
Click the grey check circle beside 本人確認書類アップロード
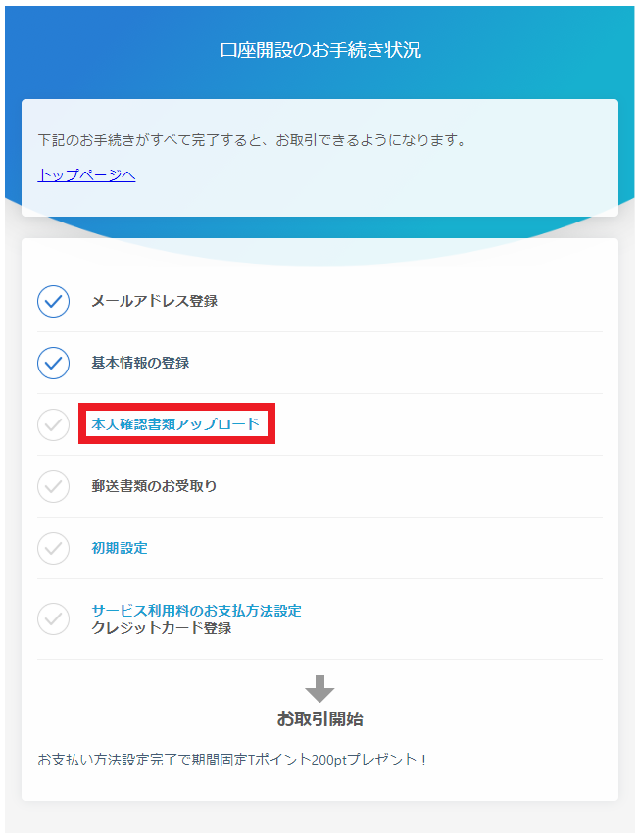pyautogui.click(x=53, y=424)
